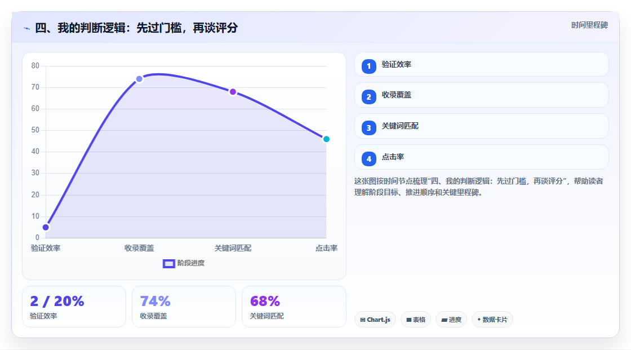The image size is (631, 350).
Task: Click the number 1 badge for 验证效率
Action: [368, 67]
